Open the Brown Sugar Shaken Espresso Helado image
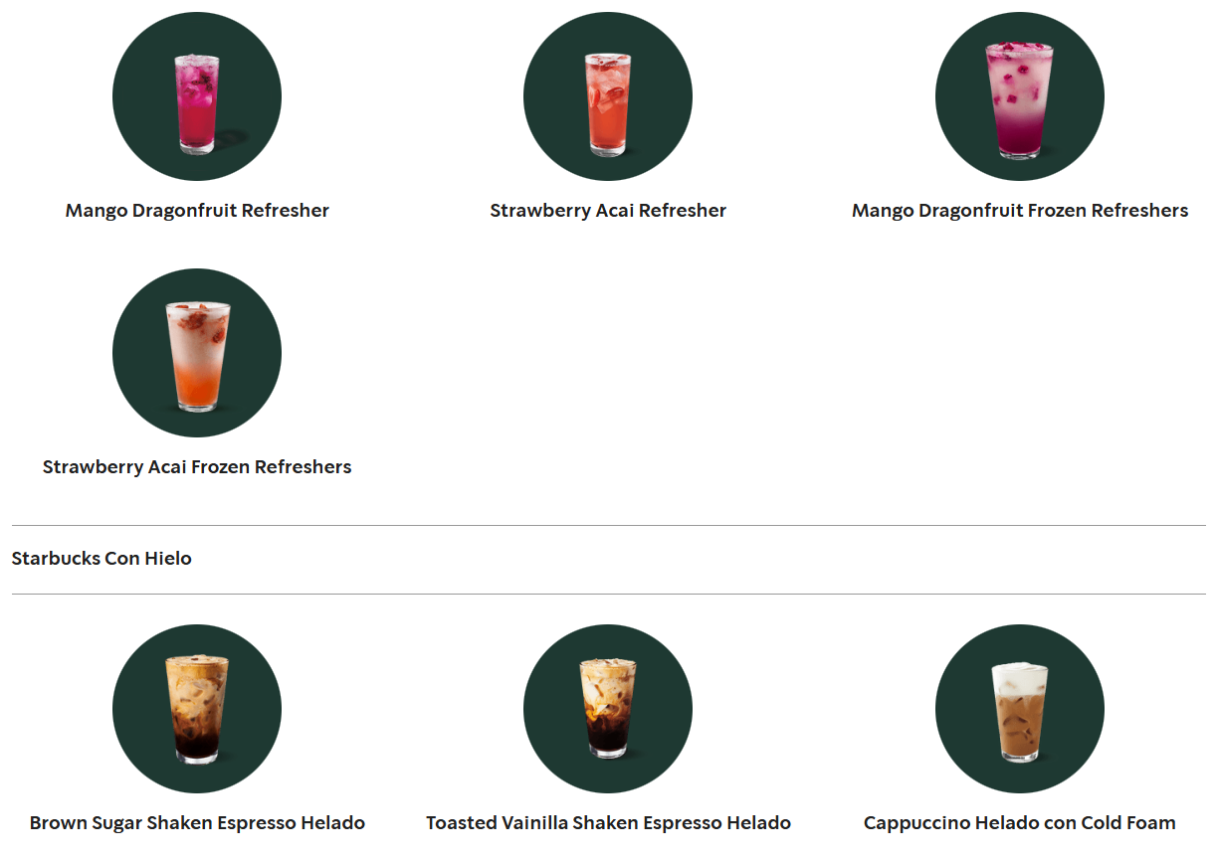Viewport: 1216px width, 859px height. click(x=197, y=709)
